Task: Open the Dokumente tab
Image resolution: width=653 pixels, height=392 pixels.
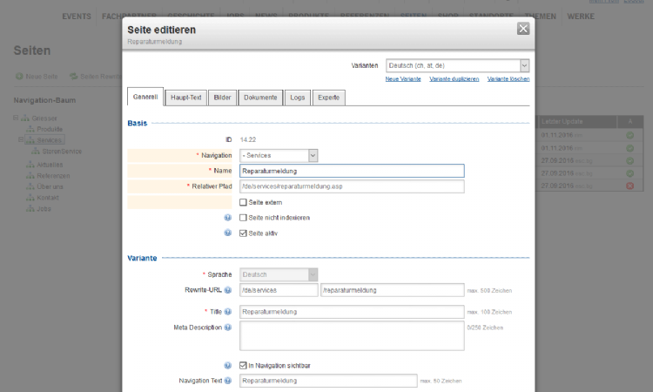Action: coord(260,97)
